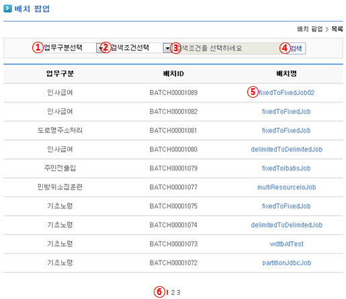Select the partitionJdbcJob batch name
This screenshot has width=346, height=299.
(x=286, y=263)
